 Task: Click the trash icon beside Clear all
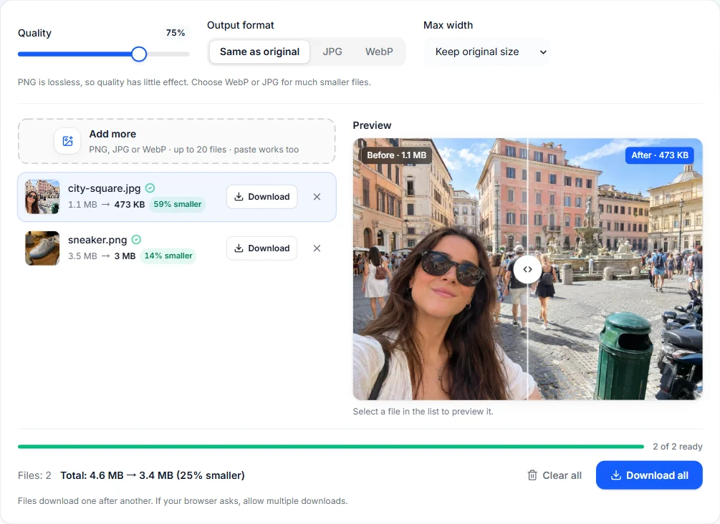(x=532, y=475)
